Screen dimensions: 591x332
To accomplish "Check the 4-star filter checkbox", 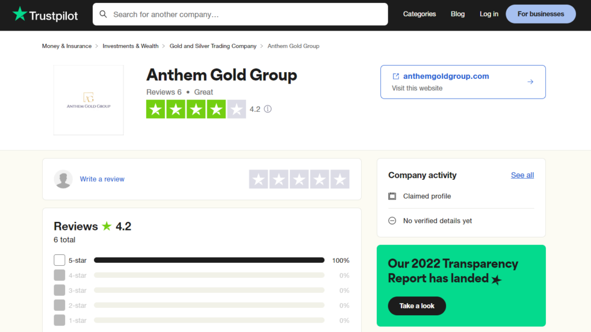I will tap(59, 275).
